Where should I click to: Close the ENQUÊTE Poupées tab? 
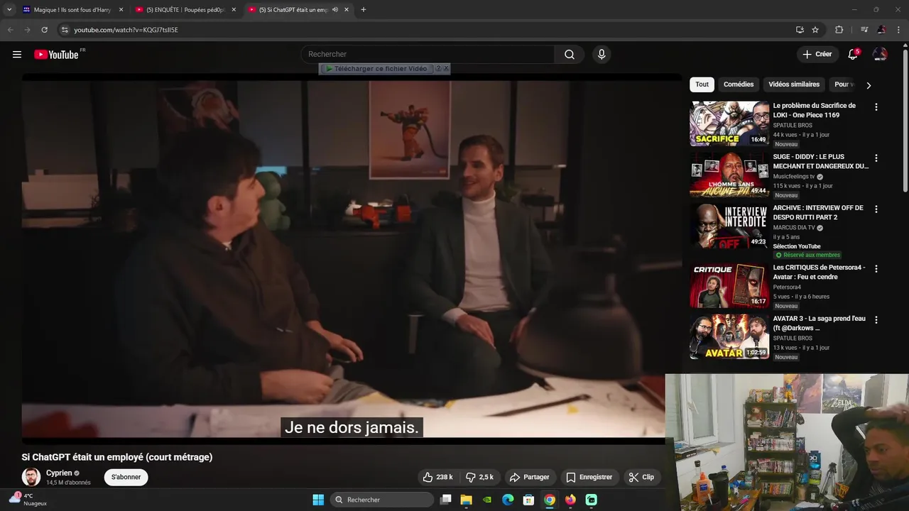234,10
